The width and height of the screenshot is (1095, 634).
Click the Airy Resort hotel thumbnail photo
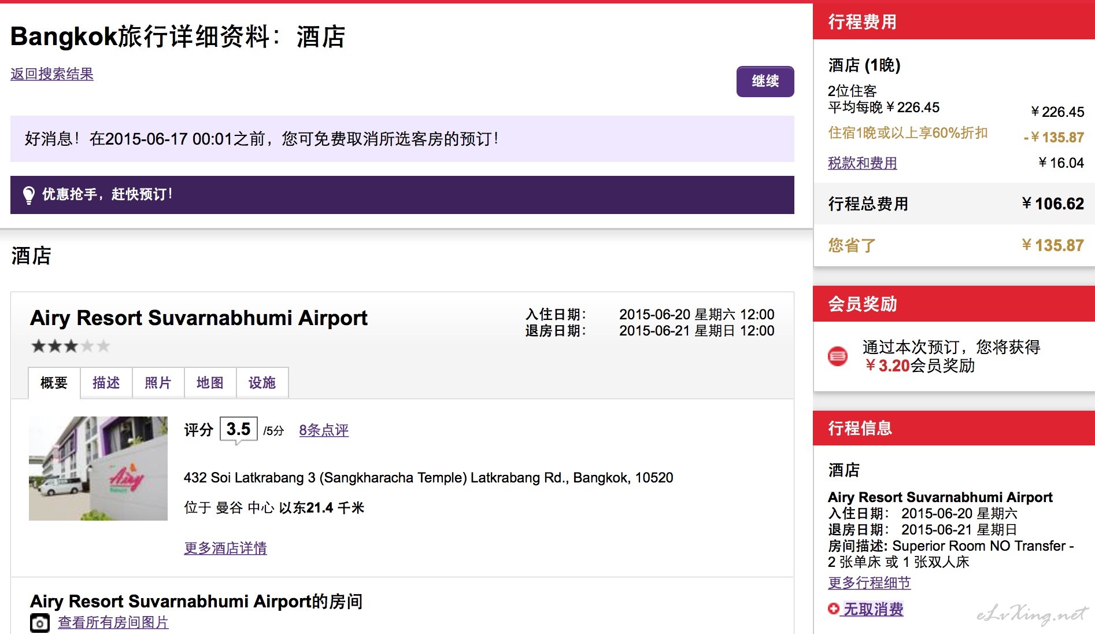pos(98,469)
